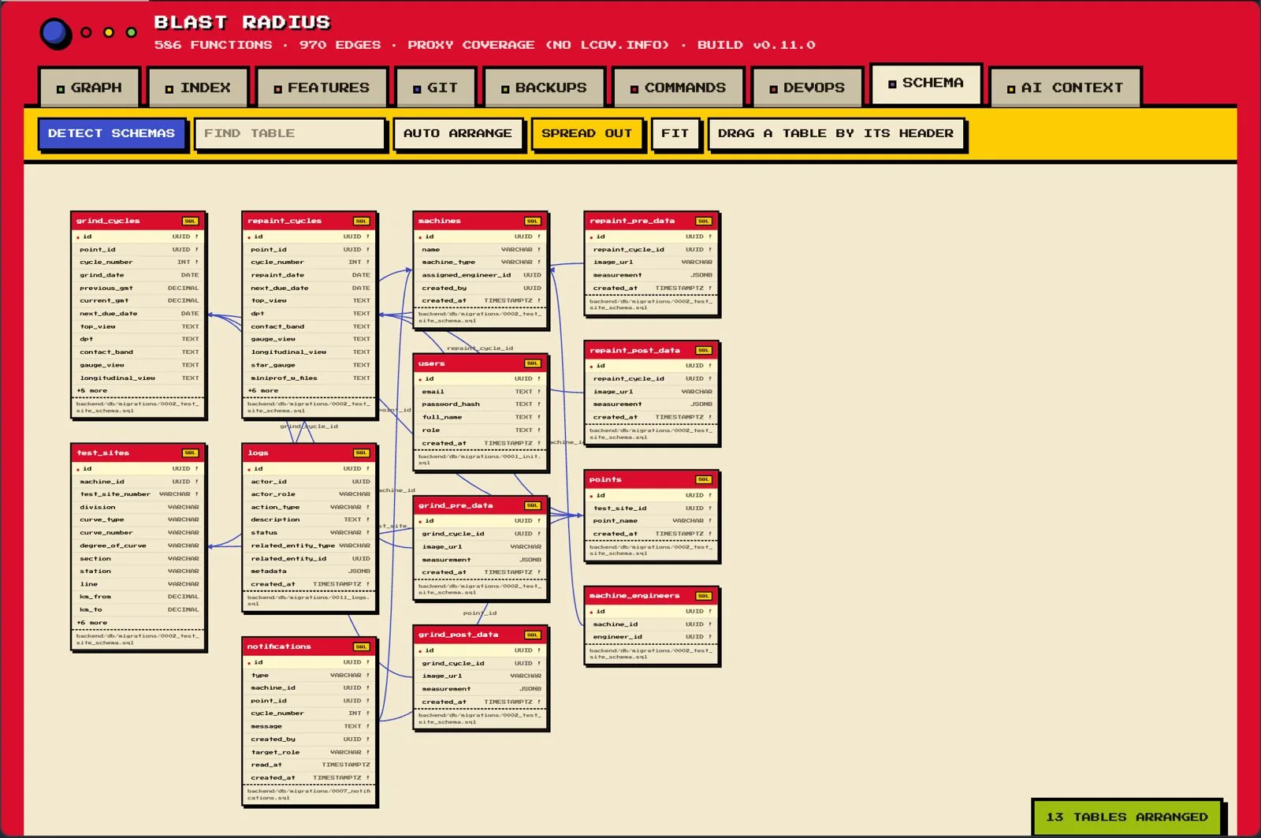This screenshot has height=838, width=1261.
Task: Click the SQL badge on repaint_post_data table
Action: pos(703,351)
